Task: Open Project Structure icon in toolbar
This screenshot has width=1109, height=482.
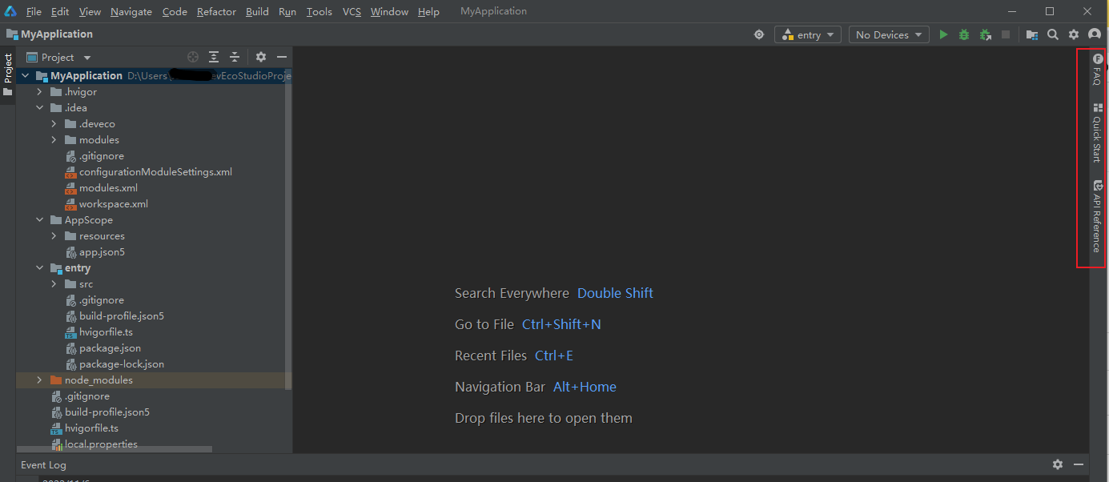Action: pyautogui.click(x=1032, y=34)
